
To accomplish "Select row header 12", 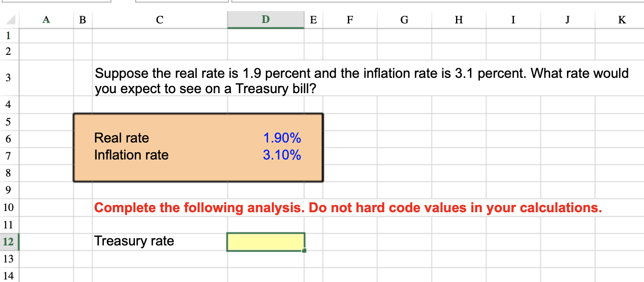I will 9,241.
